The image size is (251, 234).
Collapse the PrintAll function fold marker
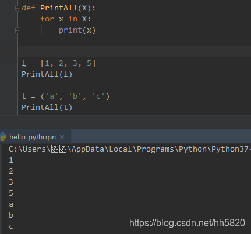(x=17, y=8)
